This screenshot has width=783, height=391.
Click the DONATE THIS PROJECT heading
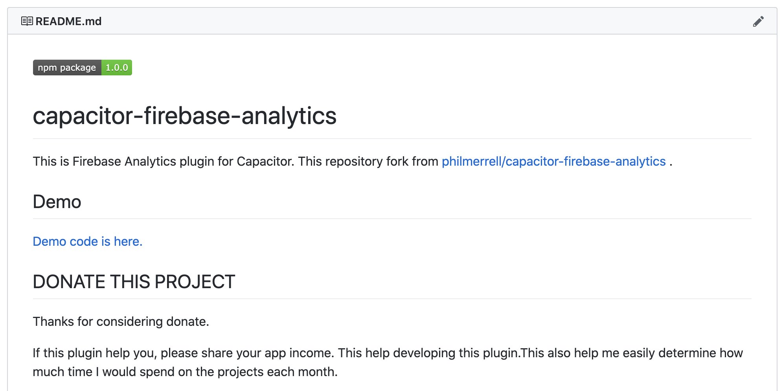(x=134, y=282)
